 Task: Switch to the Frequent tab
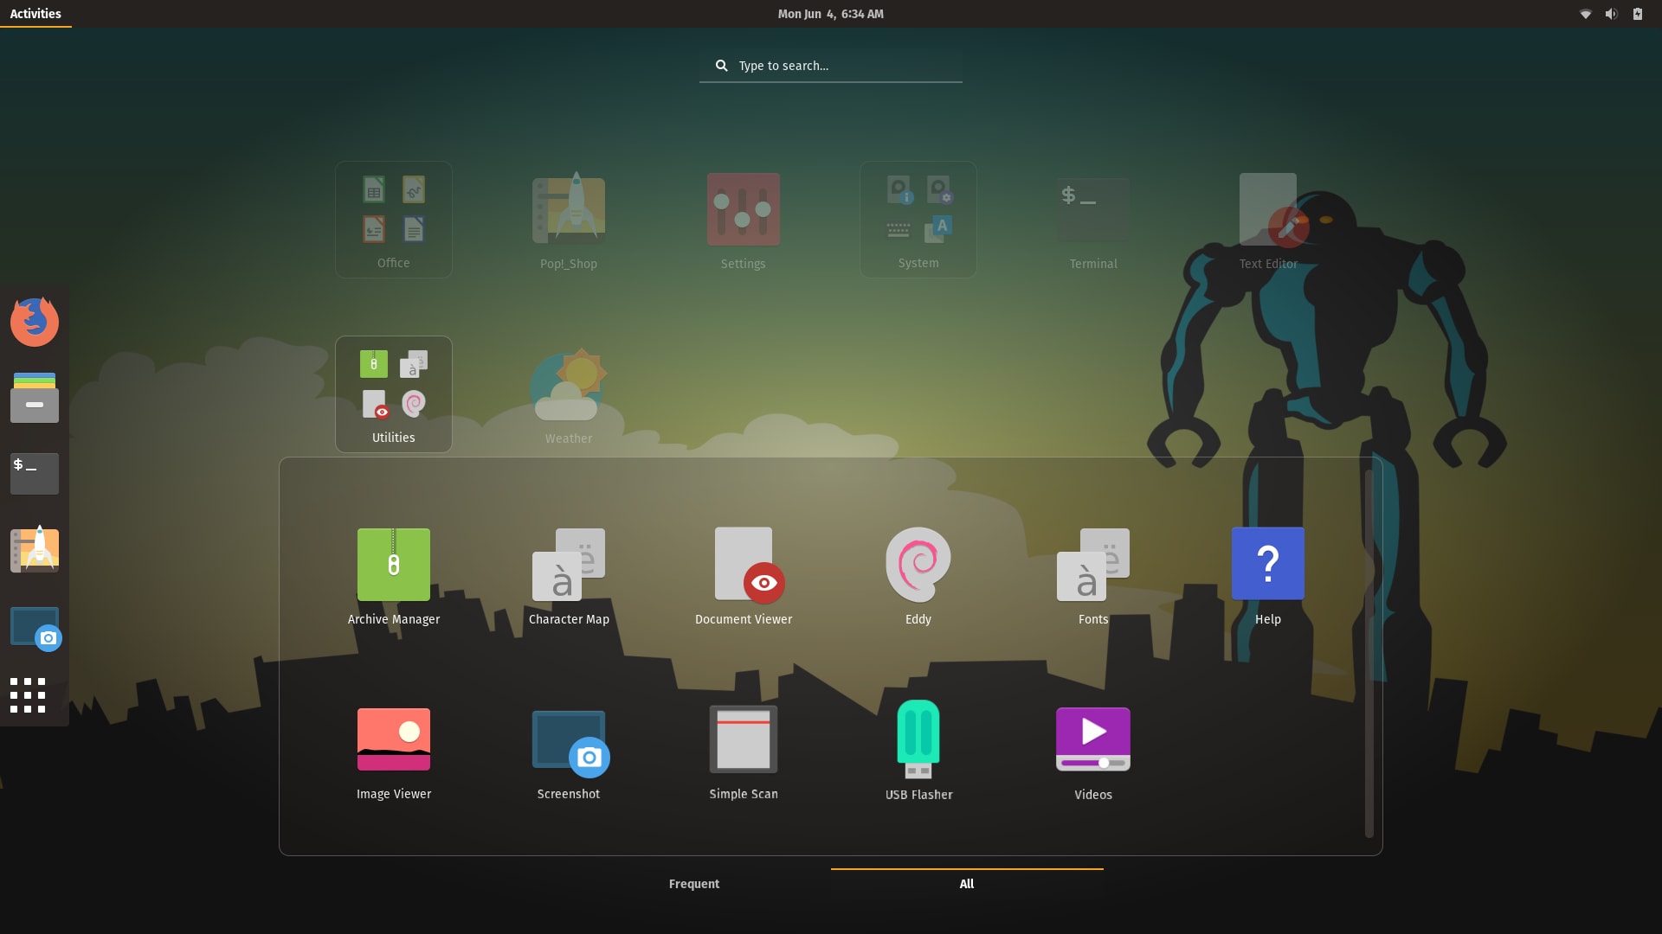tap(693, 884)
